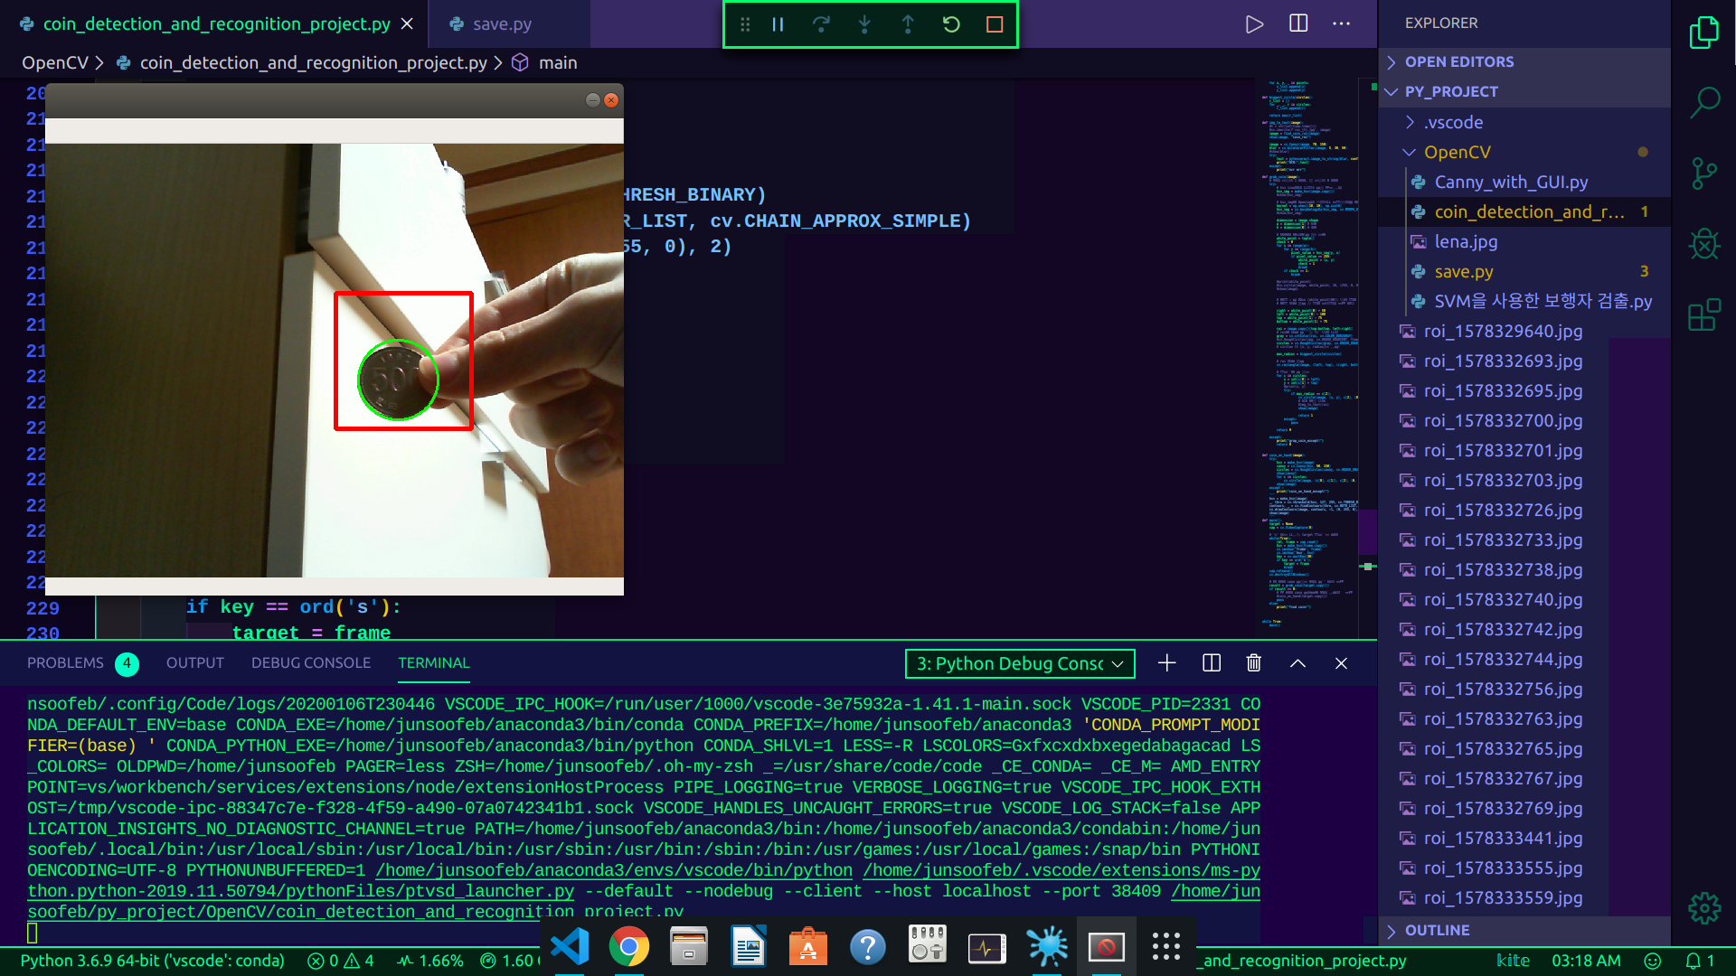
Task: Kill the active terminal with trash icon
Action: (1253, 662)
